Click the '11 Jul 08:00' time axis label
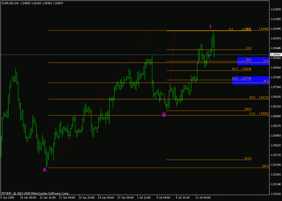This screenshot has width=282, height=201. [x=203, y=197]
